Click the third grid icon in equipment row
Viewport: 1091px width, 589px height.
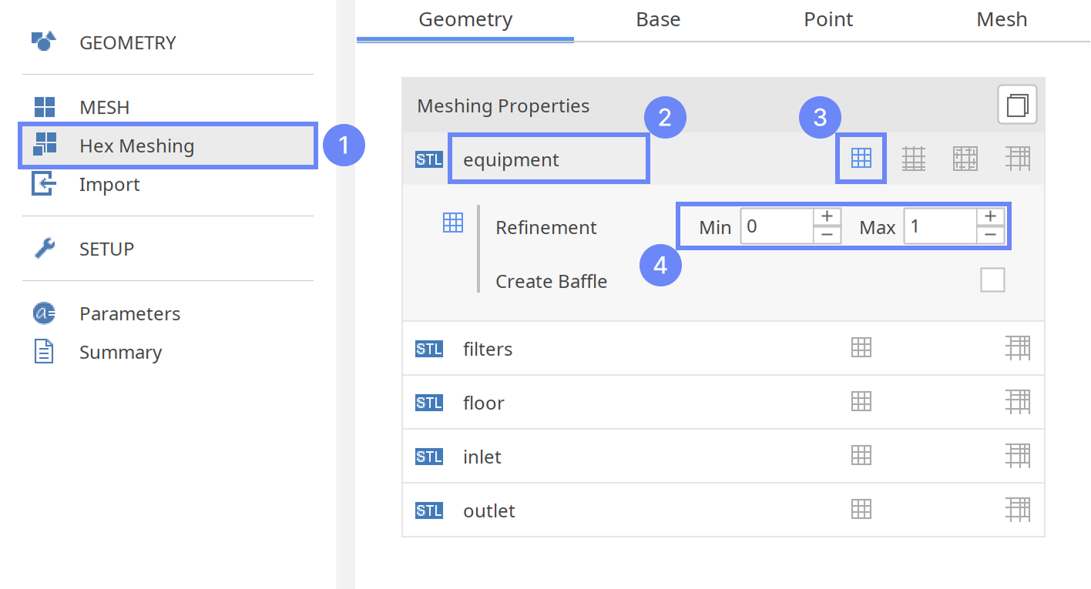click(965, 159)
